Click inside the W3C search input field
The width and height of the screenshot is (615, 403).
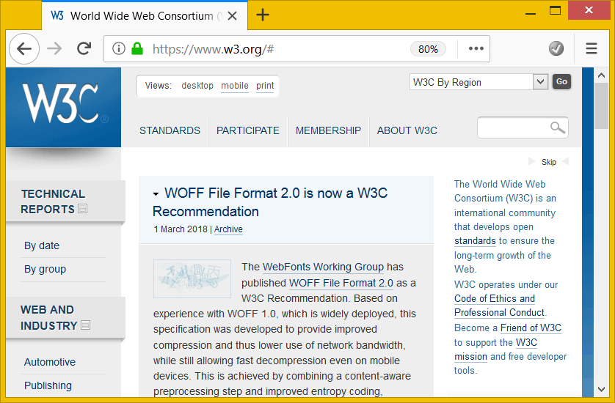pos(513,127)
